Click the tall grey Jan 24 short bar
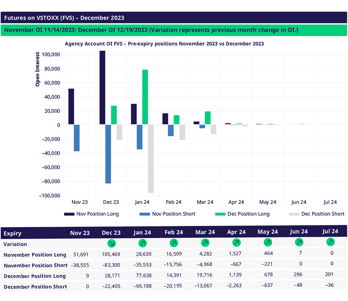Image resolution: width=348 pixels, height=301 pixels. point(151,159)
